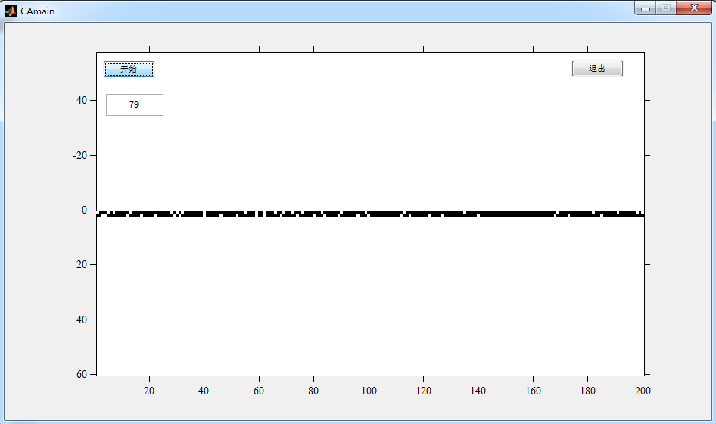Click the x-axis label 200

point(643,391)
